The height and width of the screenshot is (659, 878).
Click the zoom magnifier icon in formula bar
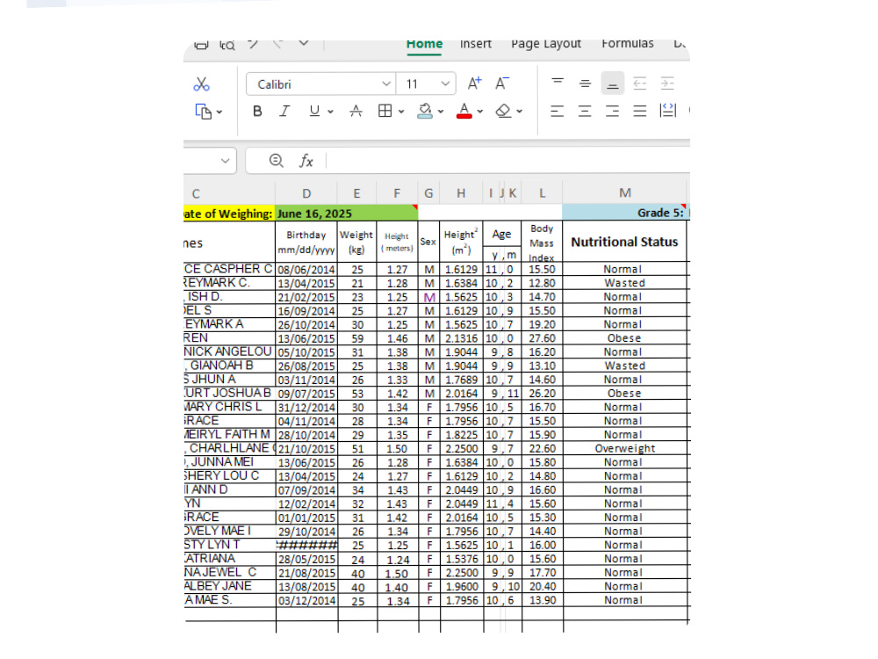click(276, 161)
